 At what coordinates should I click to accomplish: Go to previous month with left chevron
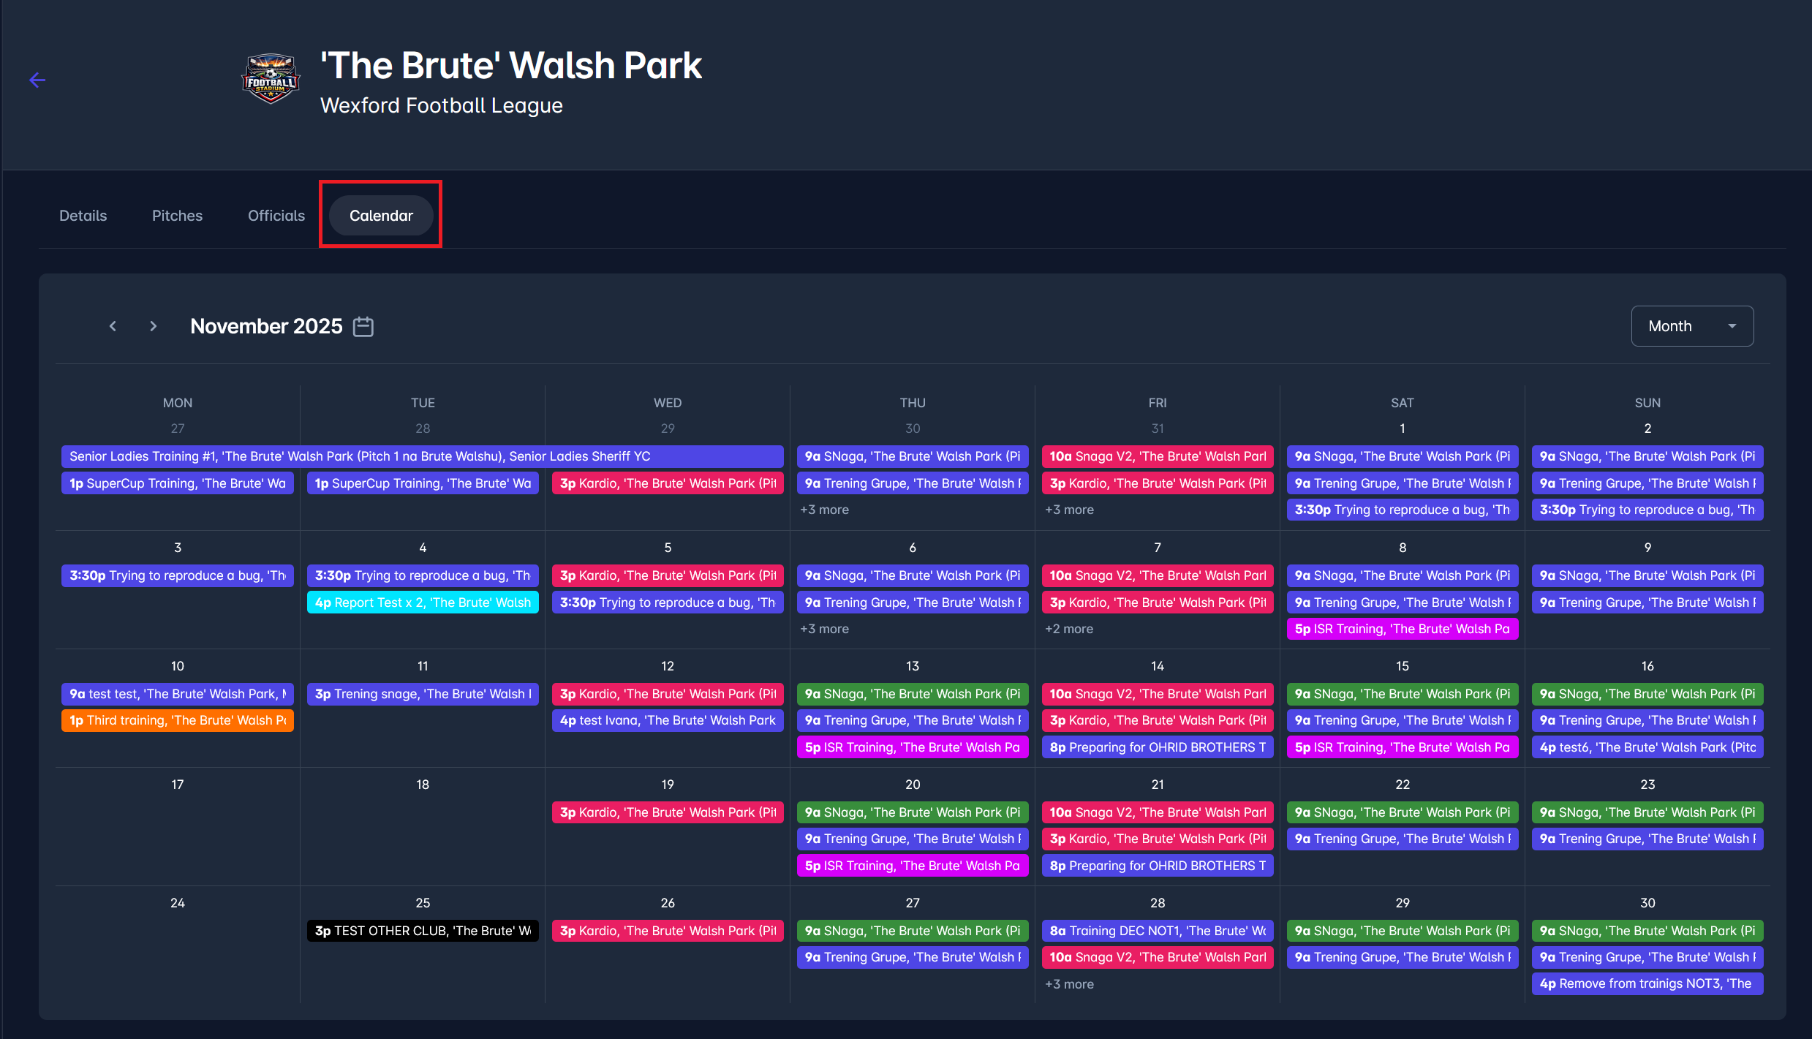113,326
